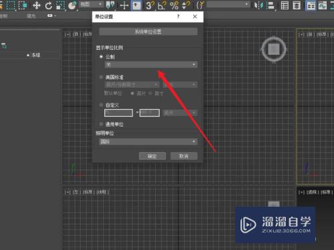Click the [左] view label menu
334x250 pixels.
76,192
